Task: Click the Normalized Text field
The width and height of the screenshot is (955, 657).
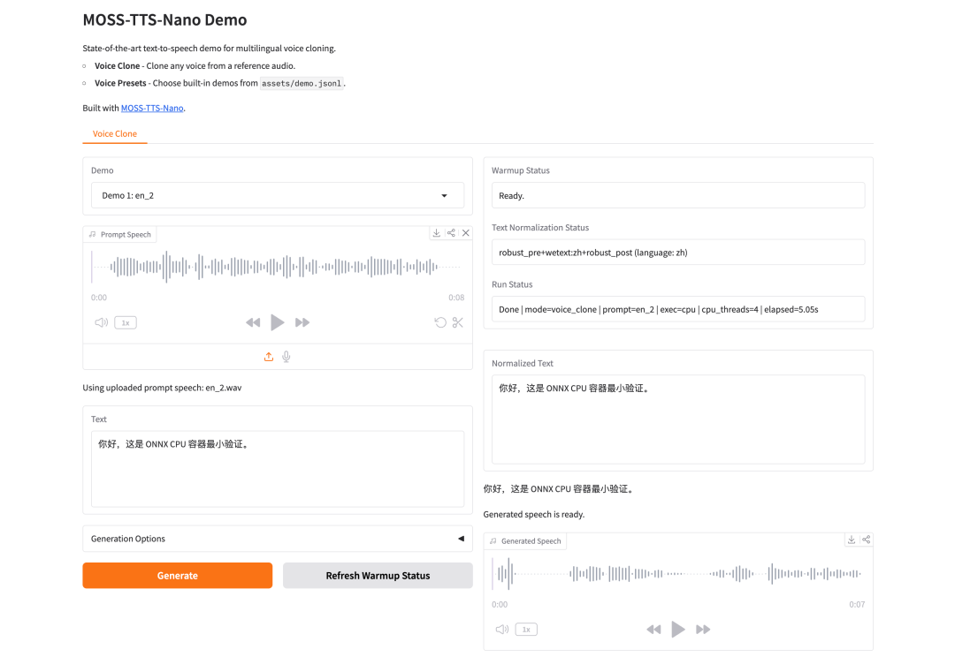Action: coord(678,419)
